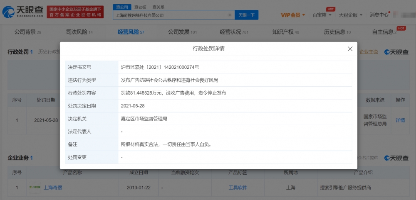Click the 行政处罚详情 dialog title

tap(208, 49)
